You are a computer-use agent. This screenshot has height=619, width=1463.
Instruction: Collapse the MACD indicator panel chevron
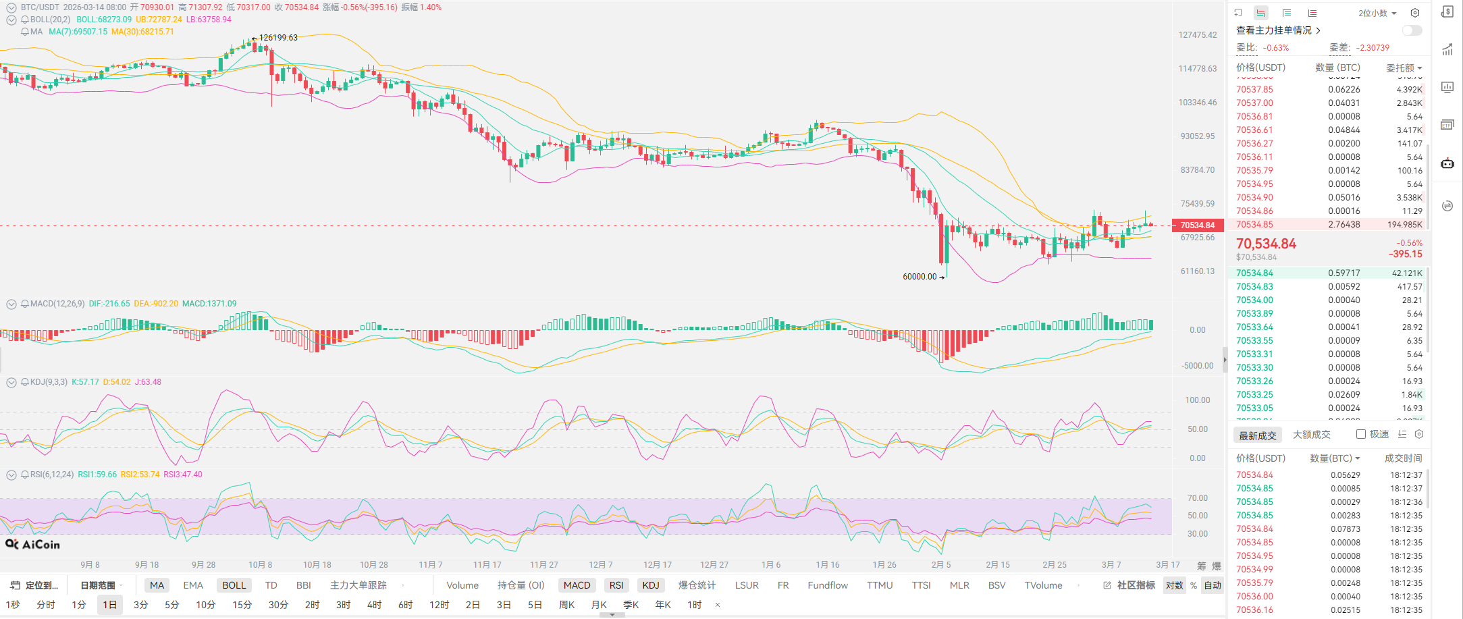(x=11, y=304)
